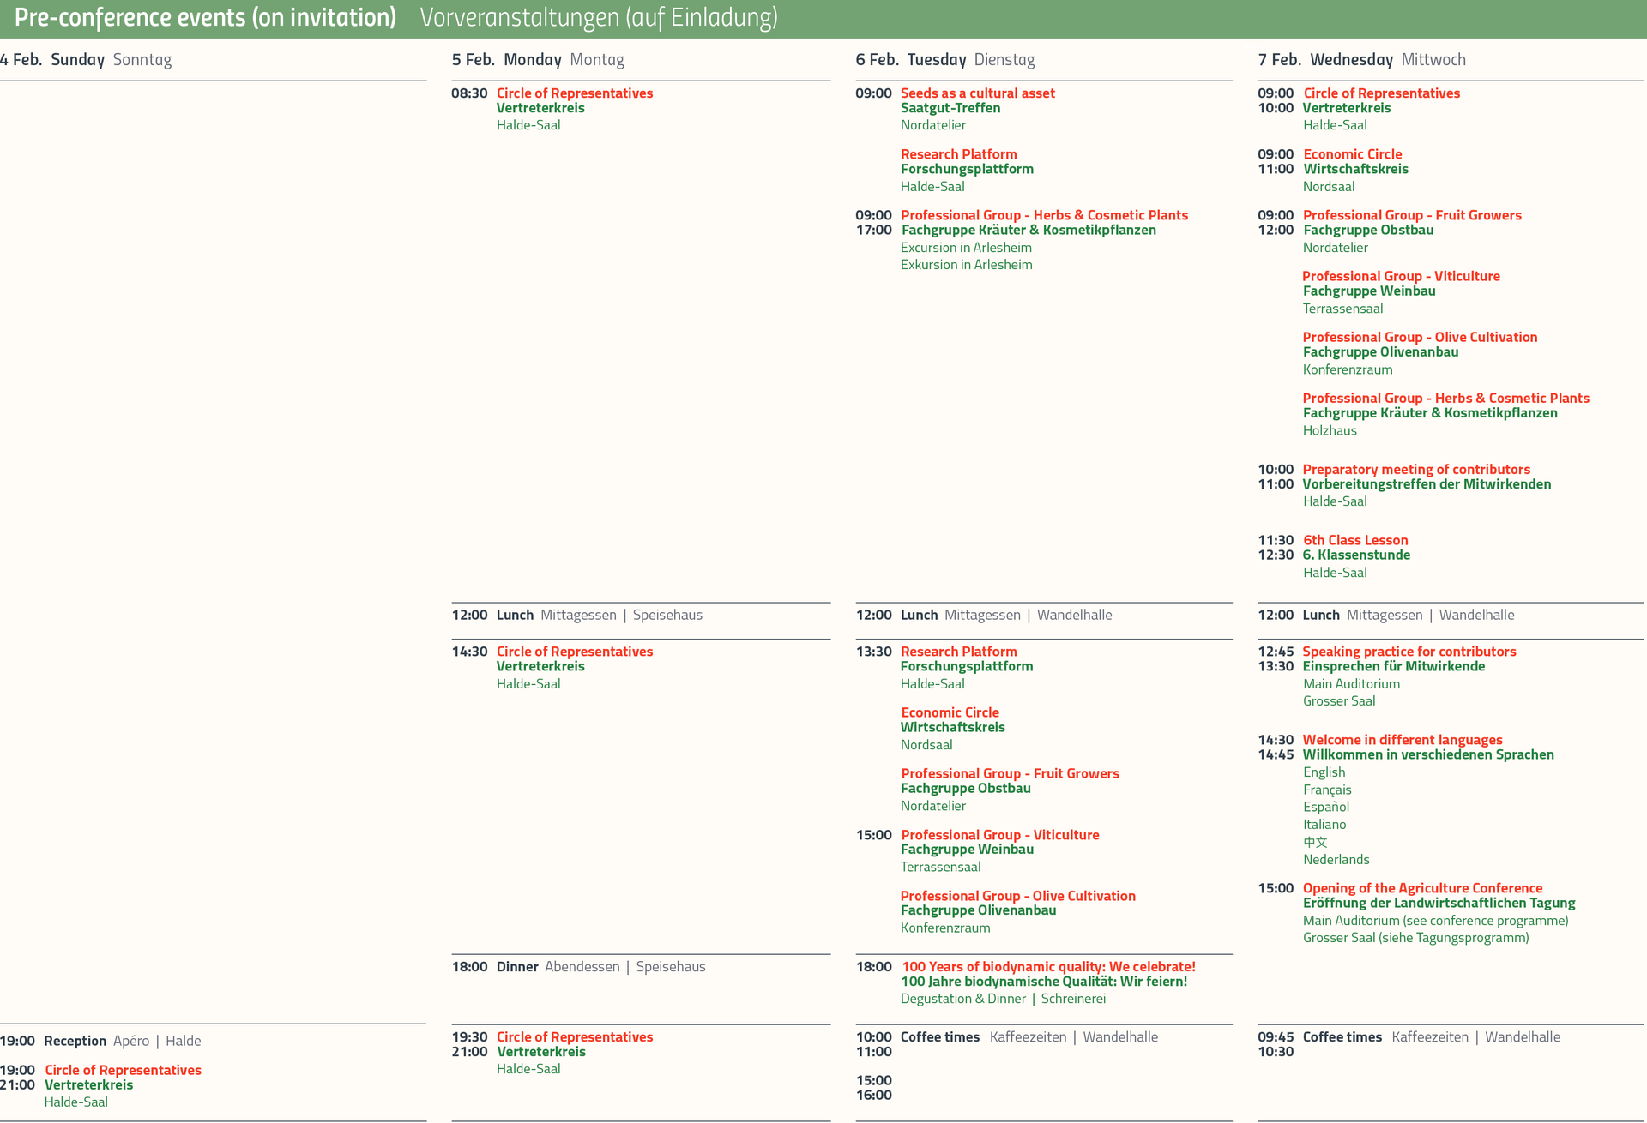This screenshot has height=1123, width=1647.
Task: Click Tuesday 'Terrassensaal' location under Weinbau
Action: [940, 868]
